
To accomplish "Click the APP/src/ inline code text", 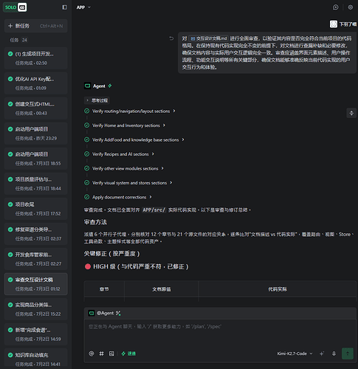I will 154,210.
